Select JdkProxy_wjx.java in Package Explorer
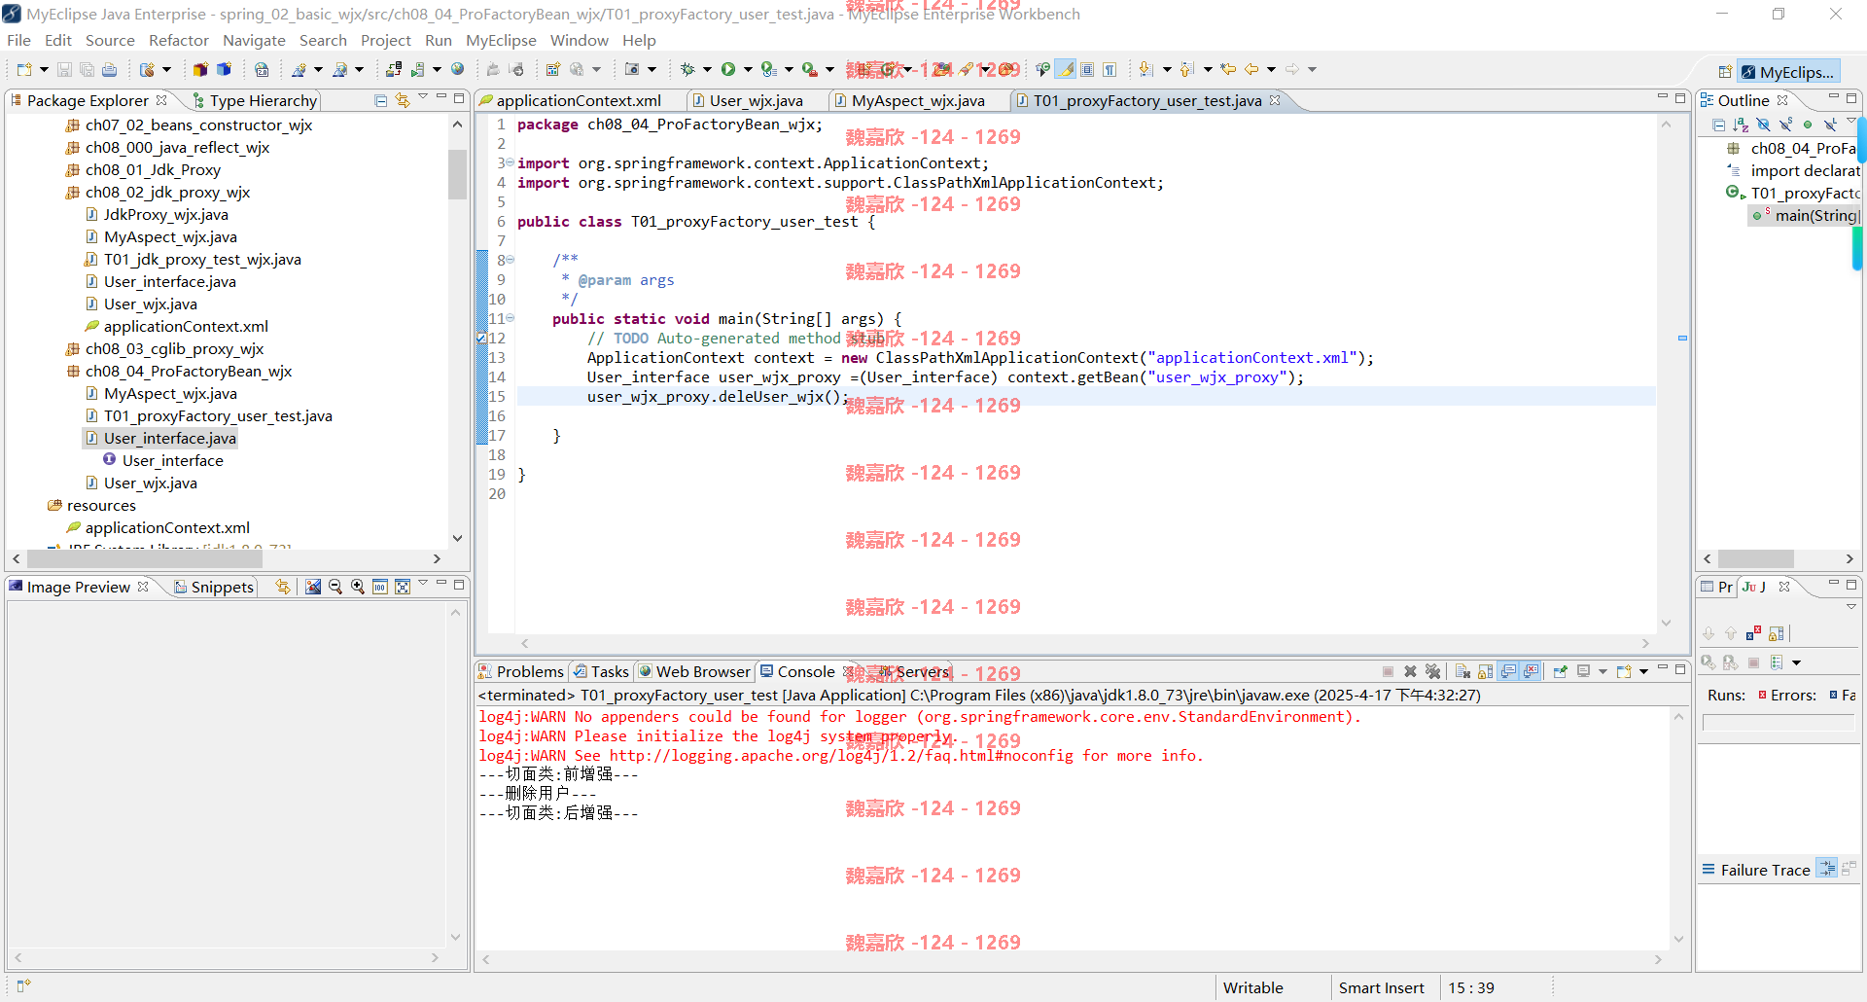 pyautogui.click(x=165, y=214)
